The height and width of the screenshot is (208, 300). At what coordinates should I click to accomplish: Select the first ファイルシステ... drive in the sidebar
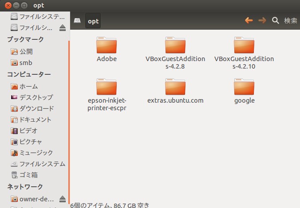(x=38, y=17)
